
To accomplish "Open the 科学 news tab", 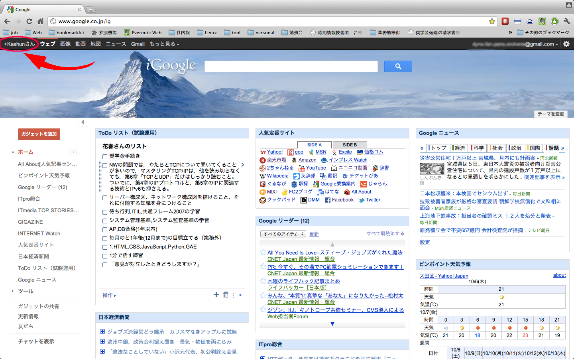I will [477, 148].
